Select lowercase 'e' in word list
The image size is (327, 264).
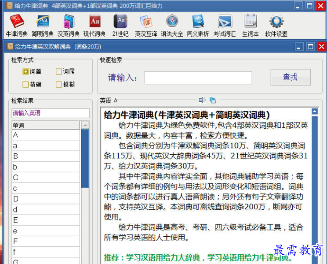tap(46, 231)
